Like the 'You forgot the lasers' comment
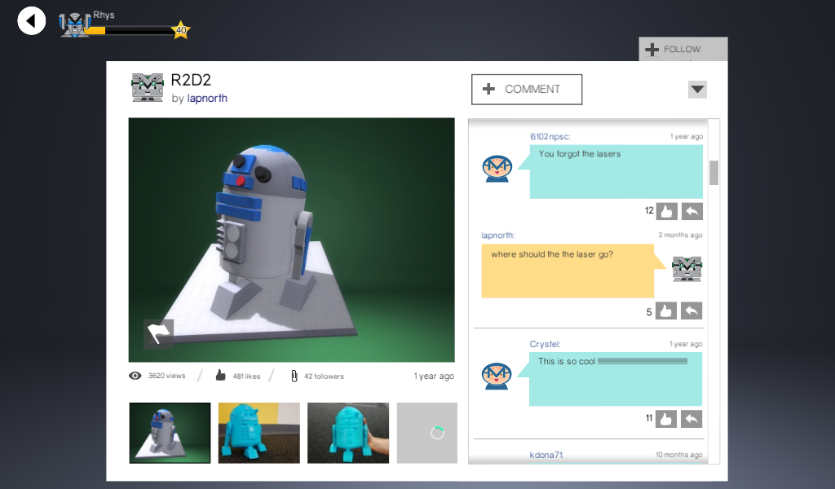835x489 pixels. coord(666,211)
